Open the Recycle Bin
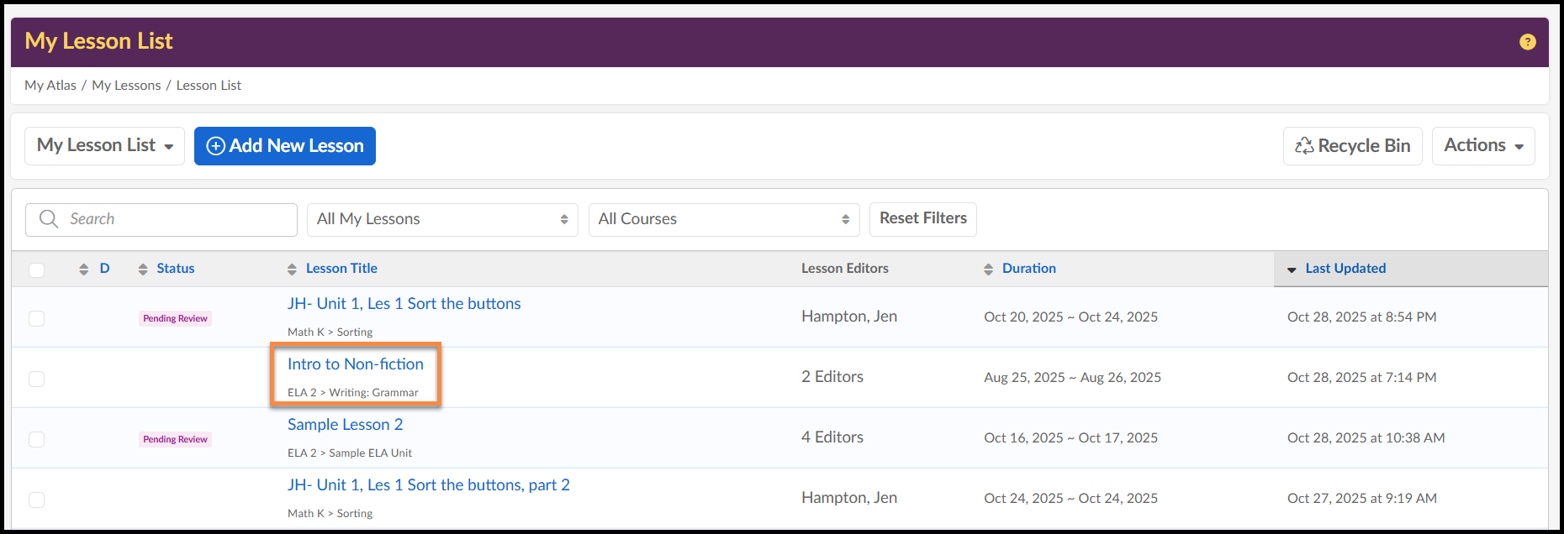1564x534 pixels. tap(1352, 146)
